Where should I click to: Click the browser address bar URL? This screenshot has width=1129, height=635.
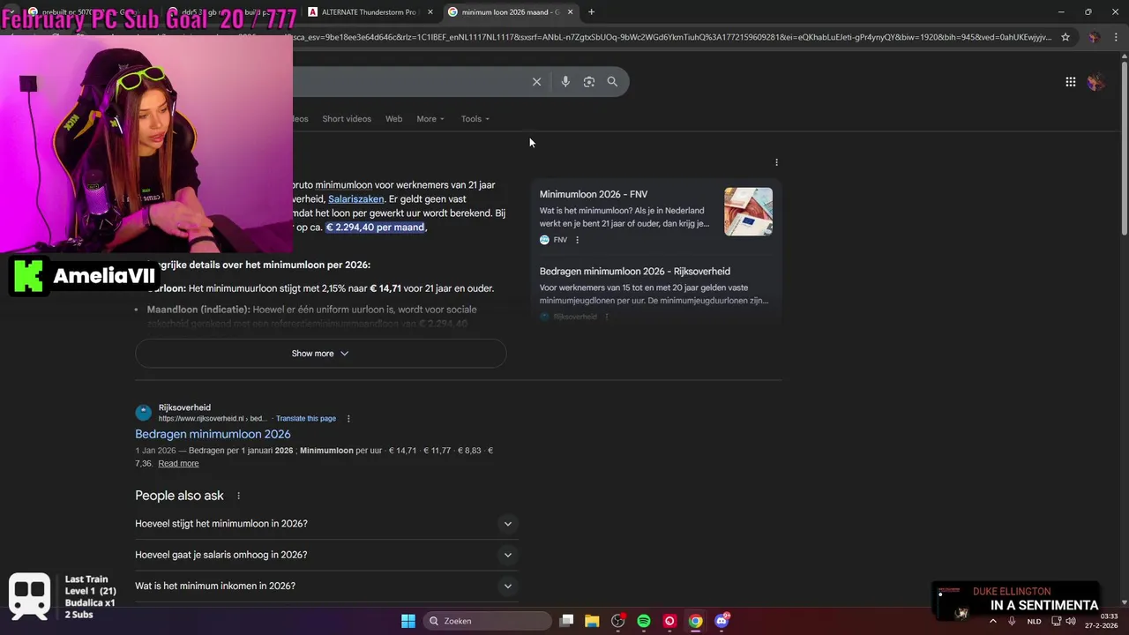[670, 37]
